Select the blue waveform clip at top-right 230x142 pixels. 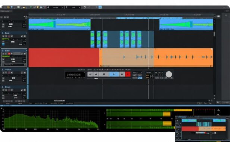pyautogui.click(x=186, y=25)
